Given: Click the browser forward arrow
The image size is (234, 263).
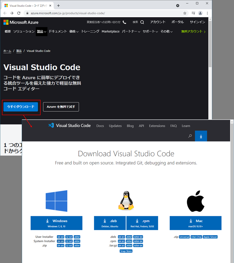Looking at the screenshot, I should (x=12, y=13).
